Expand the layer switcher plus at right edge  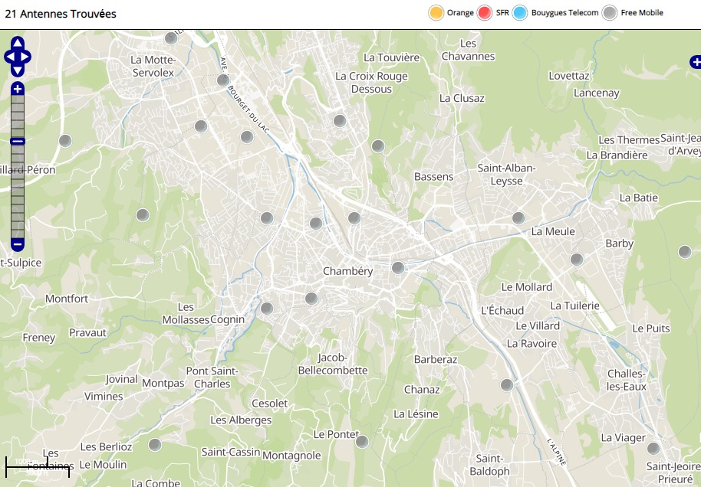tap(694, 62)
